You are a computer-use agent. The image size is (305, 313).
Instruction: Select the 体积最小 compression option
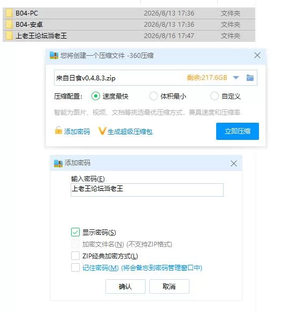[153, 96]
